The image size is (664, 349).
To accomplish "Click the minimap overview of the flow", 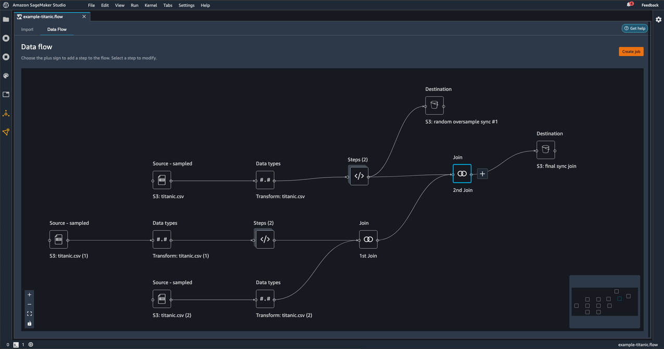I will (x=605, y=302).
